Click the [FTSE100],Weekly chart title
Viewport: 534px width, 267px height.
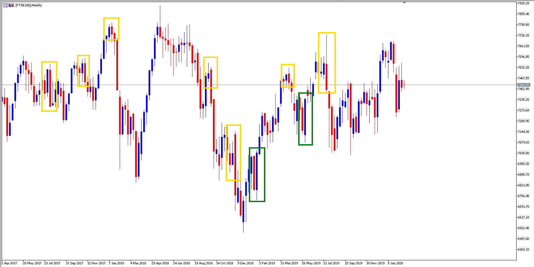tap(29, 5)
